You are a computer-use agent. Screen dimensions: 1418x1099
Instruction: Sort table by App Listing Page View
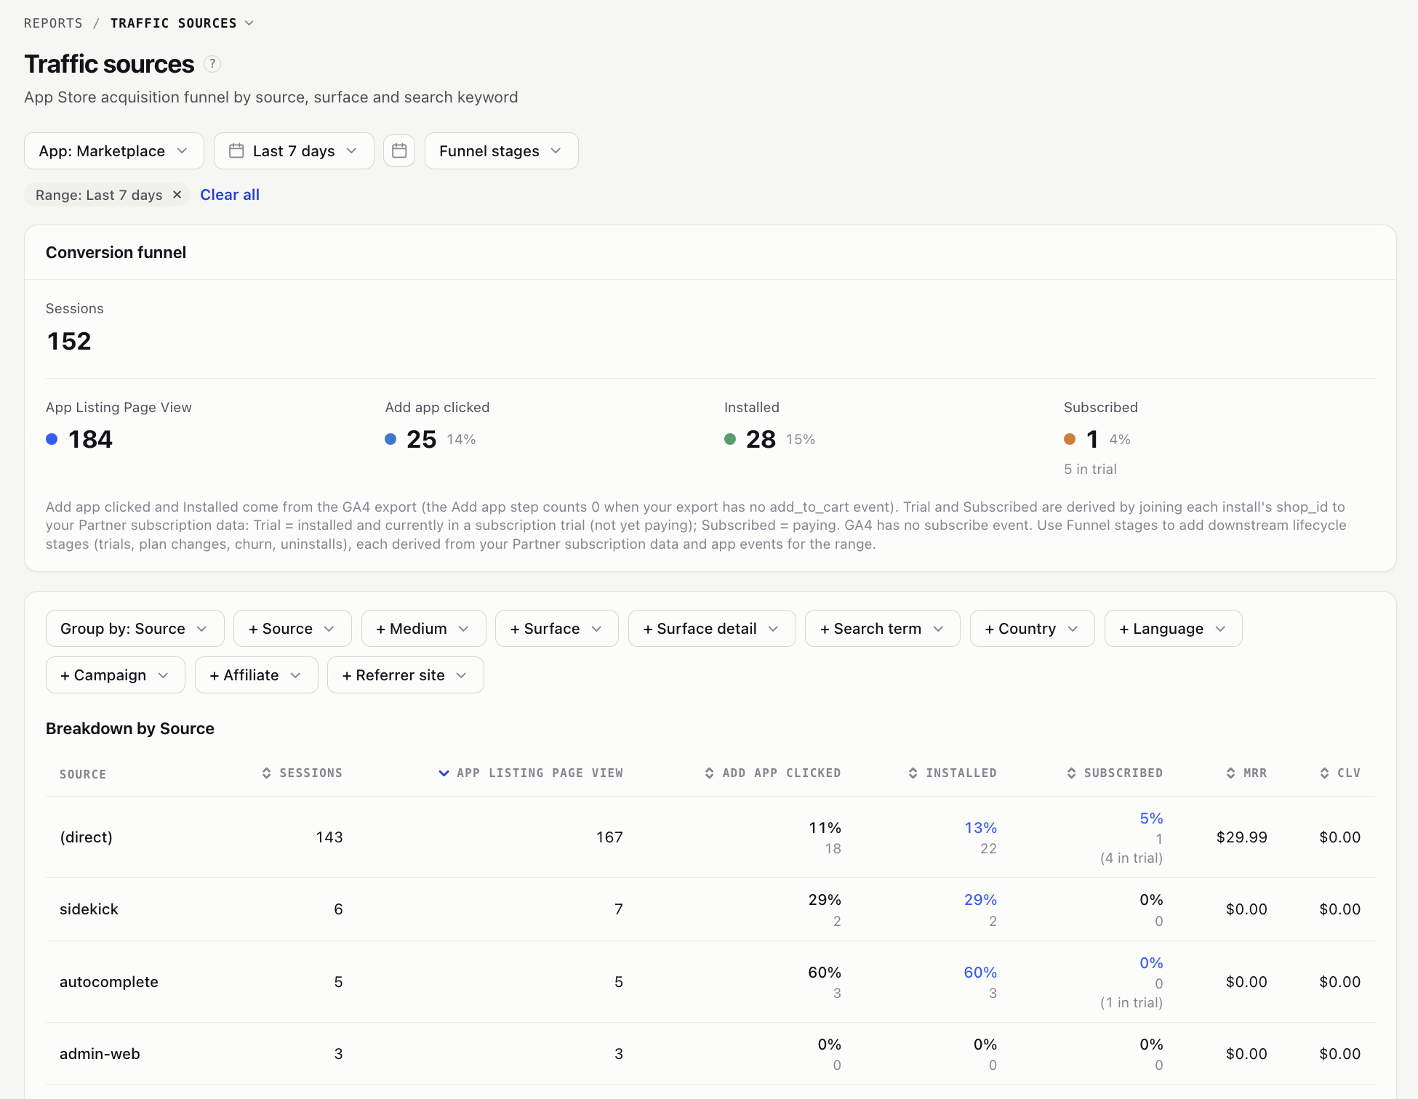(x=531, y=773)
